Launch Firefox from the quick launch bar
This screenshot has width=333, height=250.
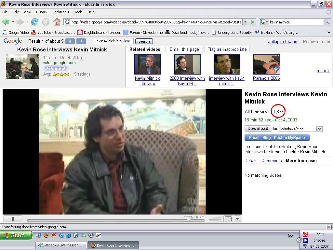coord(46,235)
